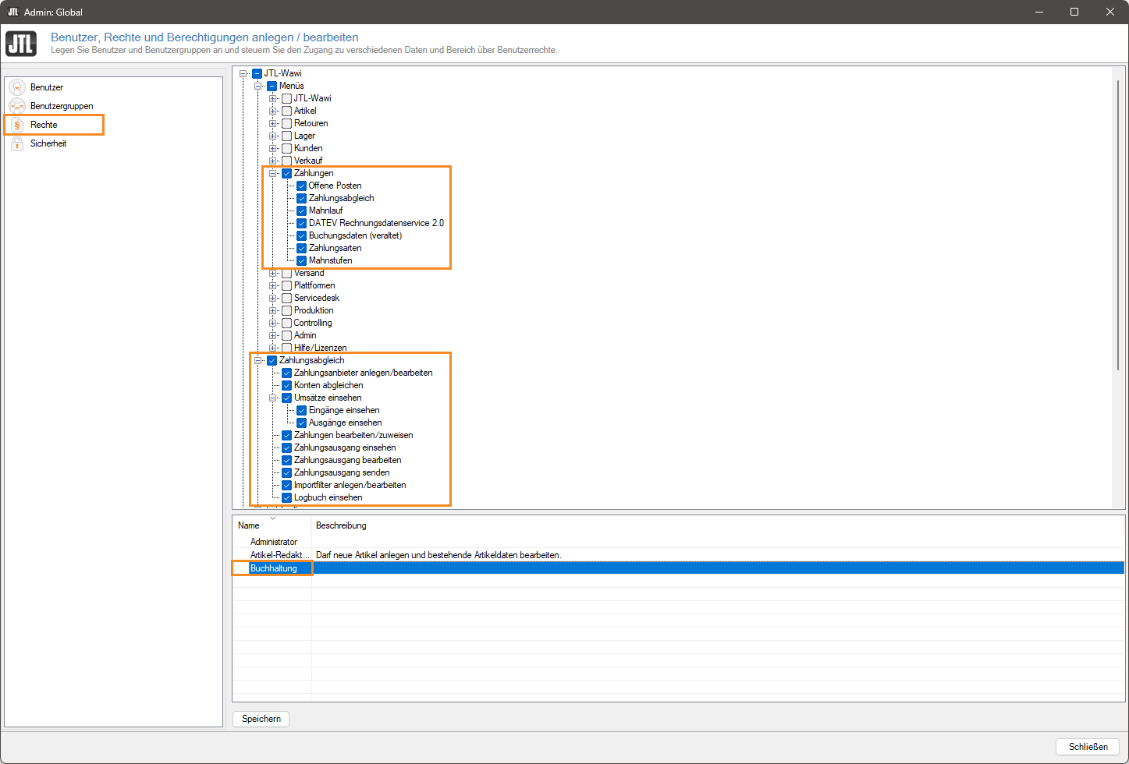Disable the Logbuch einsehen permission

286,497
